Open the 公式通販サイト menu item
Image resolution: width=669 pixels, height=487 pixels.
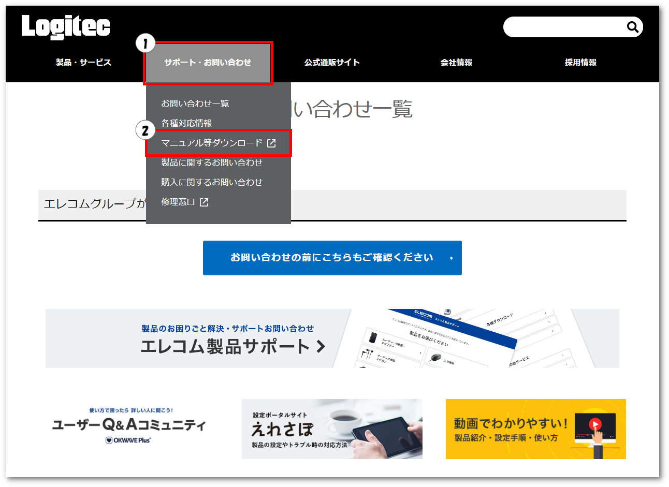pyautogui.click(x=332, y=62)
